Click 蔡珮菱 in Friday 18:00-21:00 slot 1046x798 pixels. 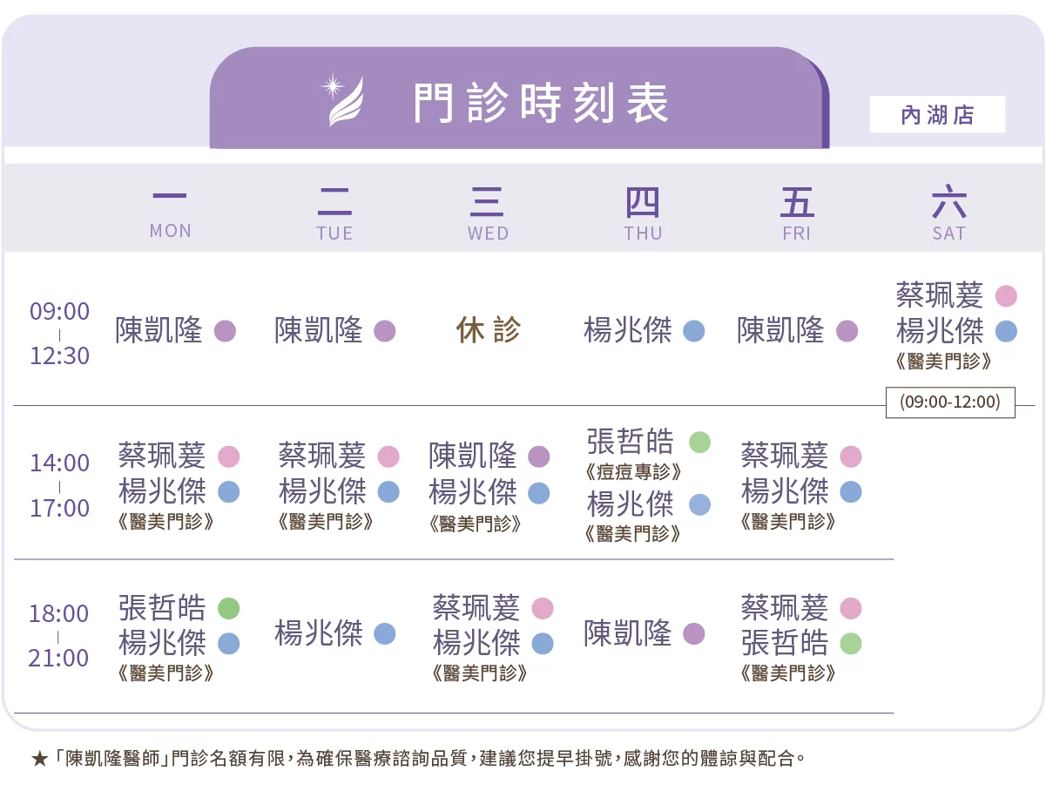point(785,607)
